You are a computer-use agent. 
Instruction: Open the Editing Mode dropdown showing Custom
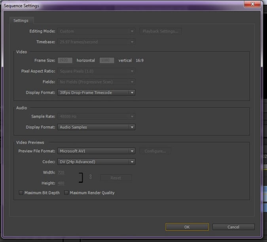[x=97, y=31]
